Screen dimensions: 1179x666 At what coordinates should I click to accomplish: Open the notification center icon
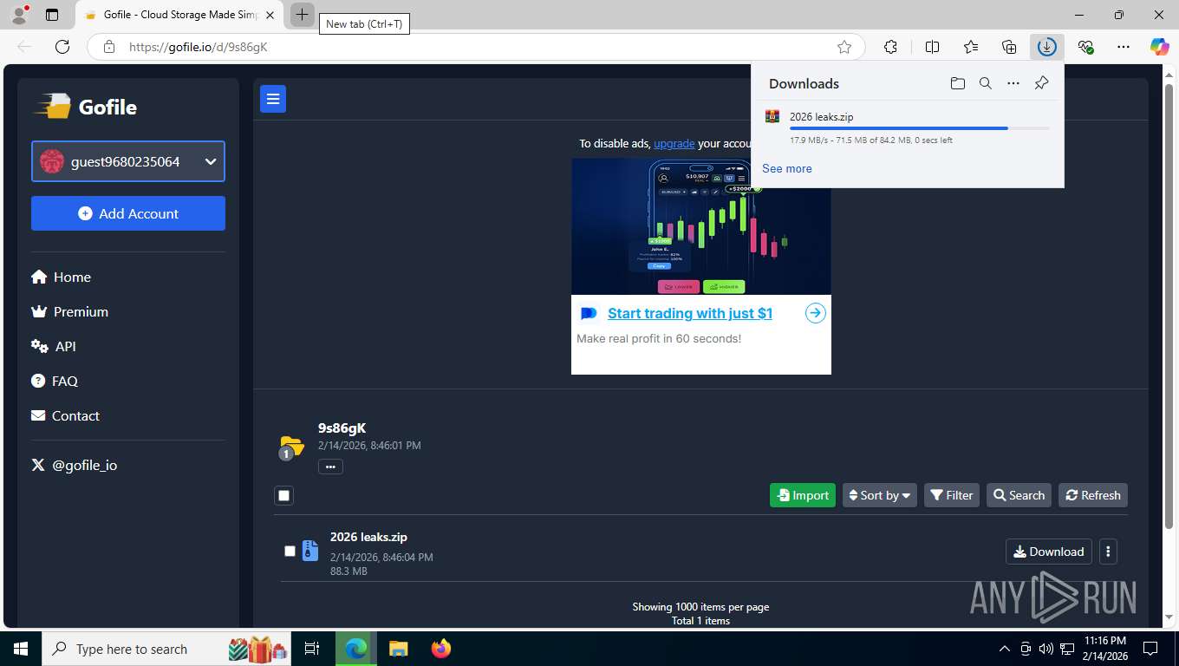1150,649
